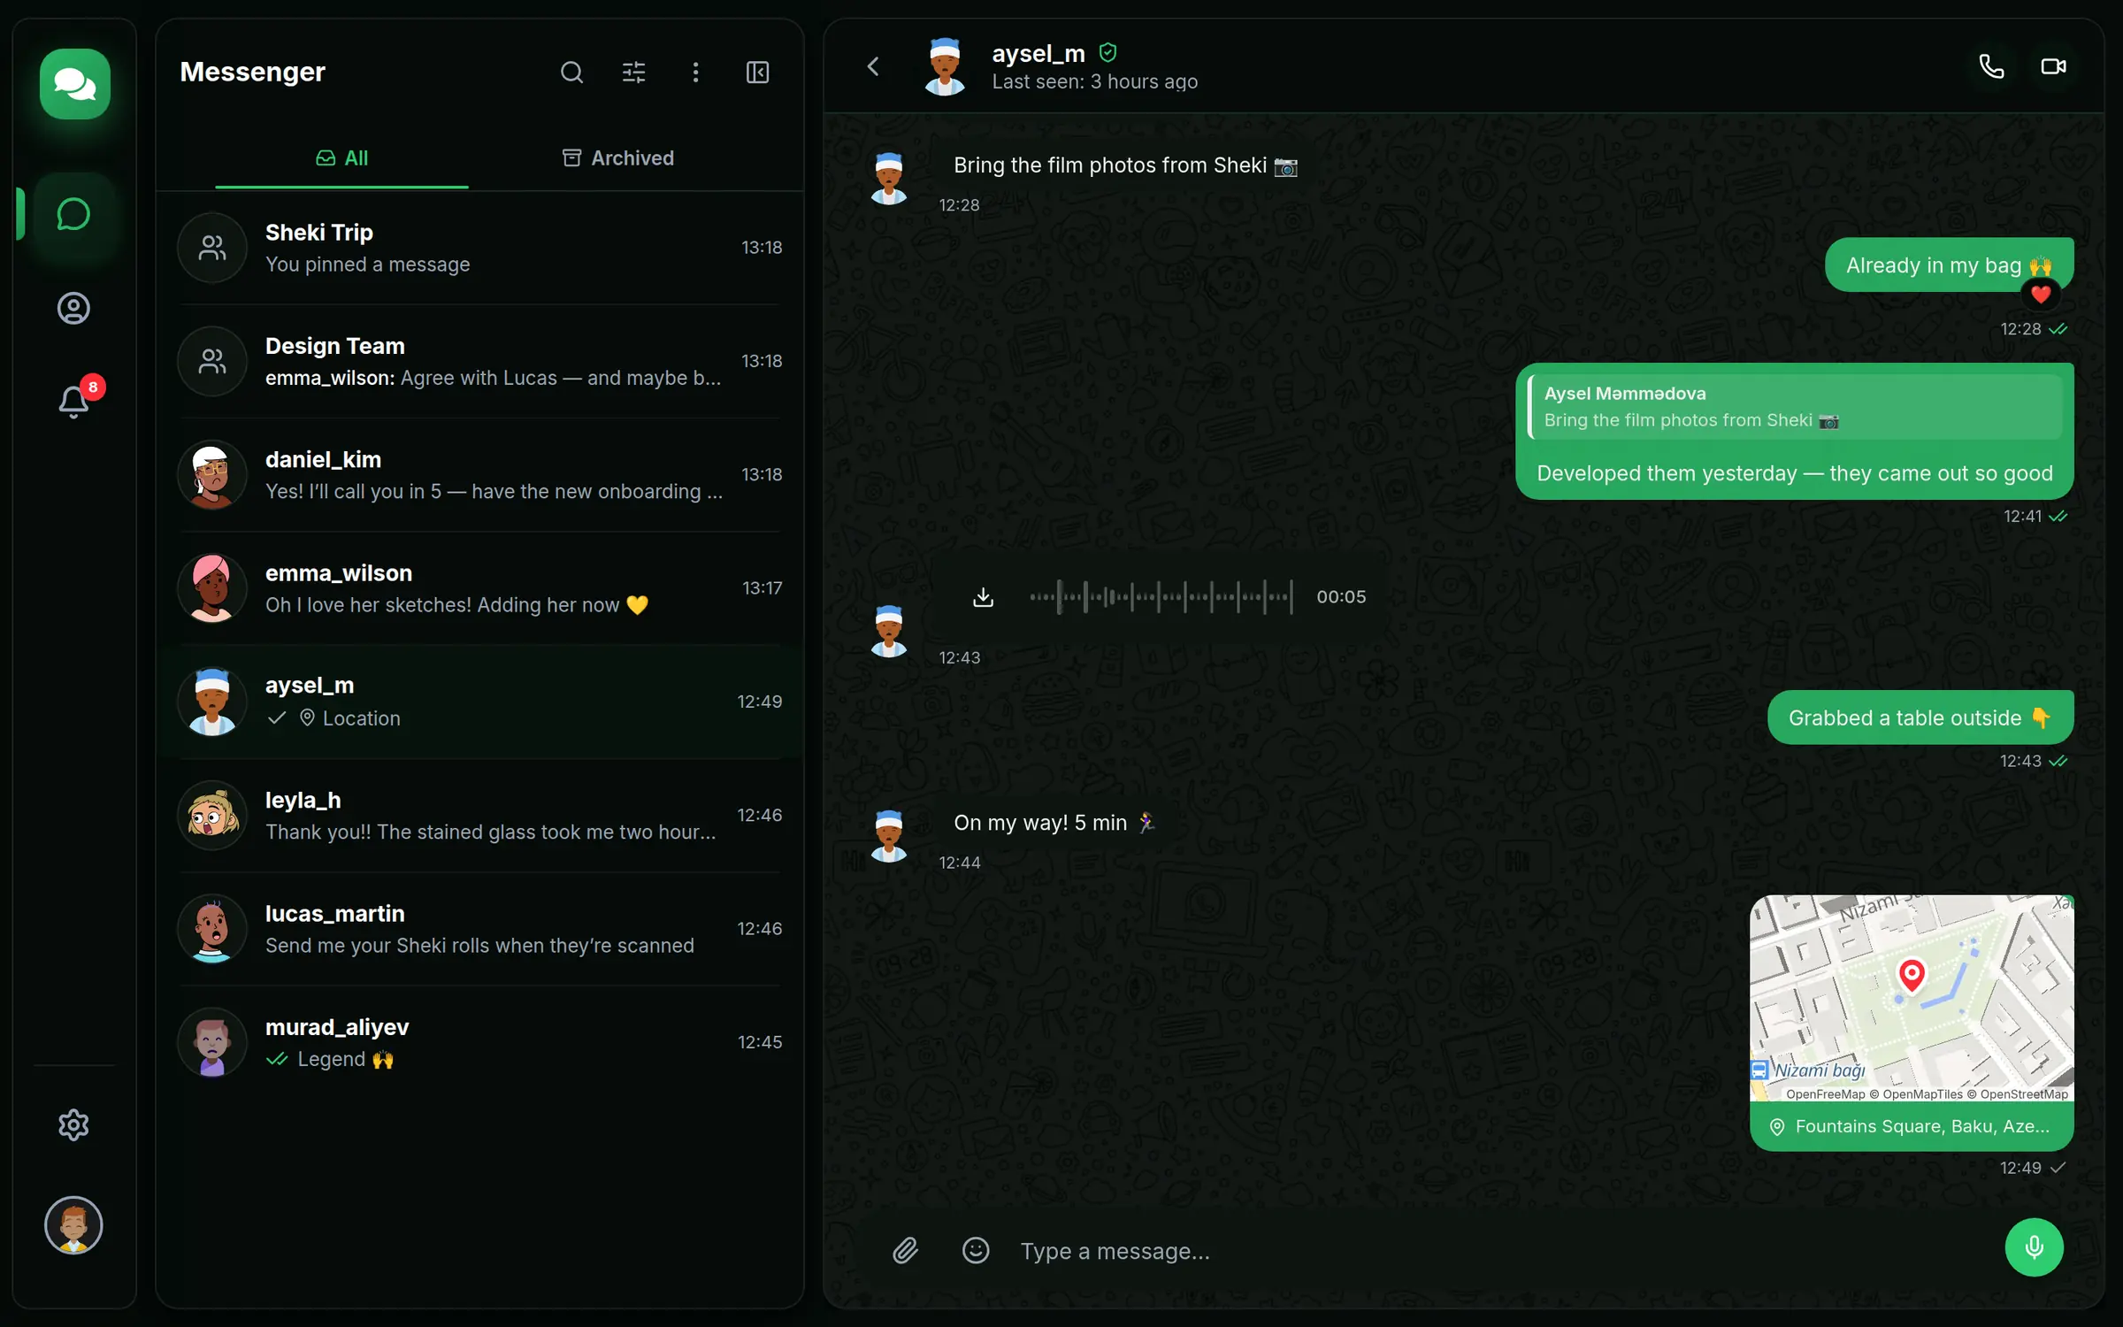Screen dimensions: 2123x1327
Task: Search conversations with magnifier icon
Action: tap(571, 72)
